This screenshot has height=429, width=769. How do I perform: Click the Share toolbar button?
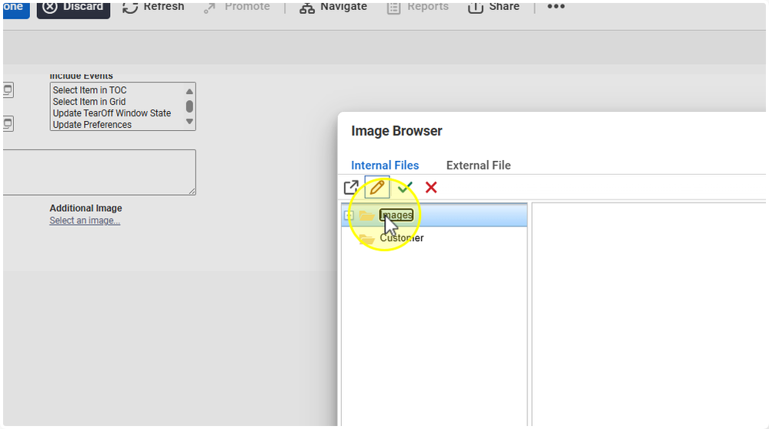493,7
